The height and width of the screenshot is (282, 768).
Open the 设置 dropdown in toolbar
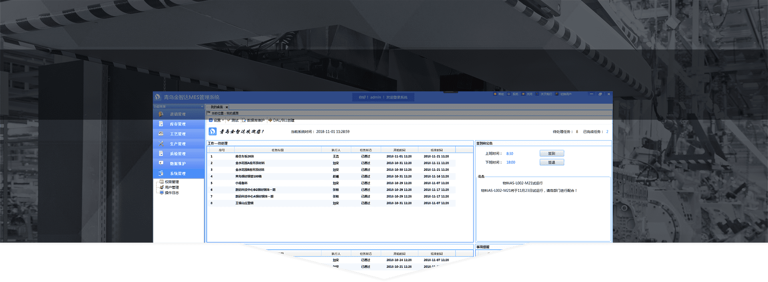[x=216, y=120]
